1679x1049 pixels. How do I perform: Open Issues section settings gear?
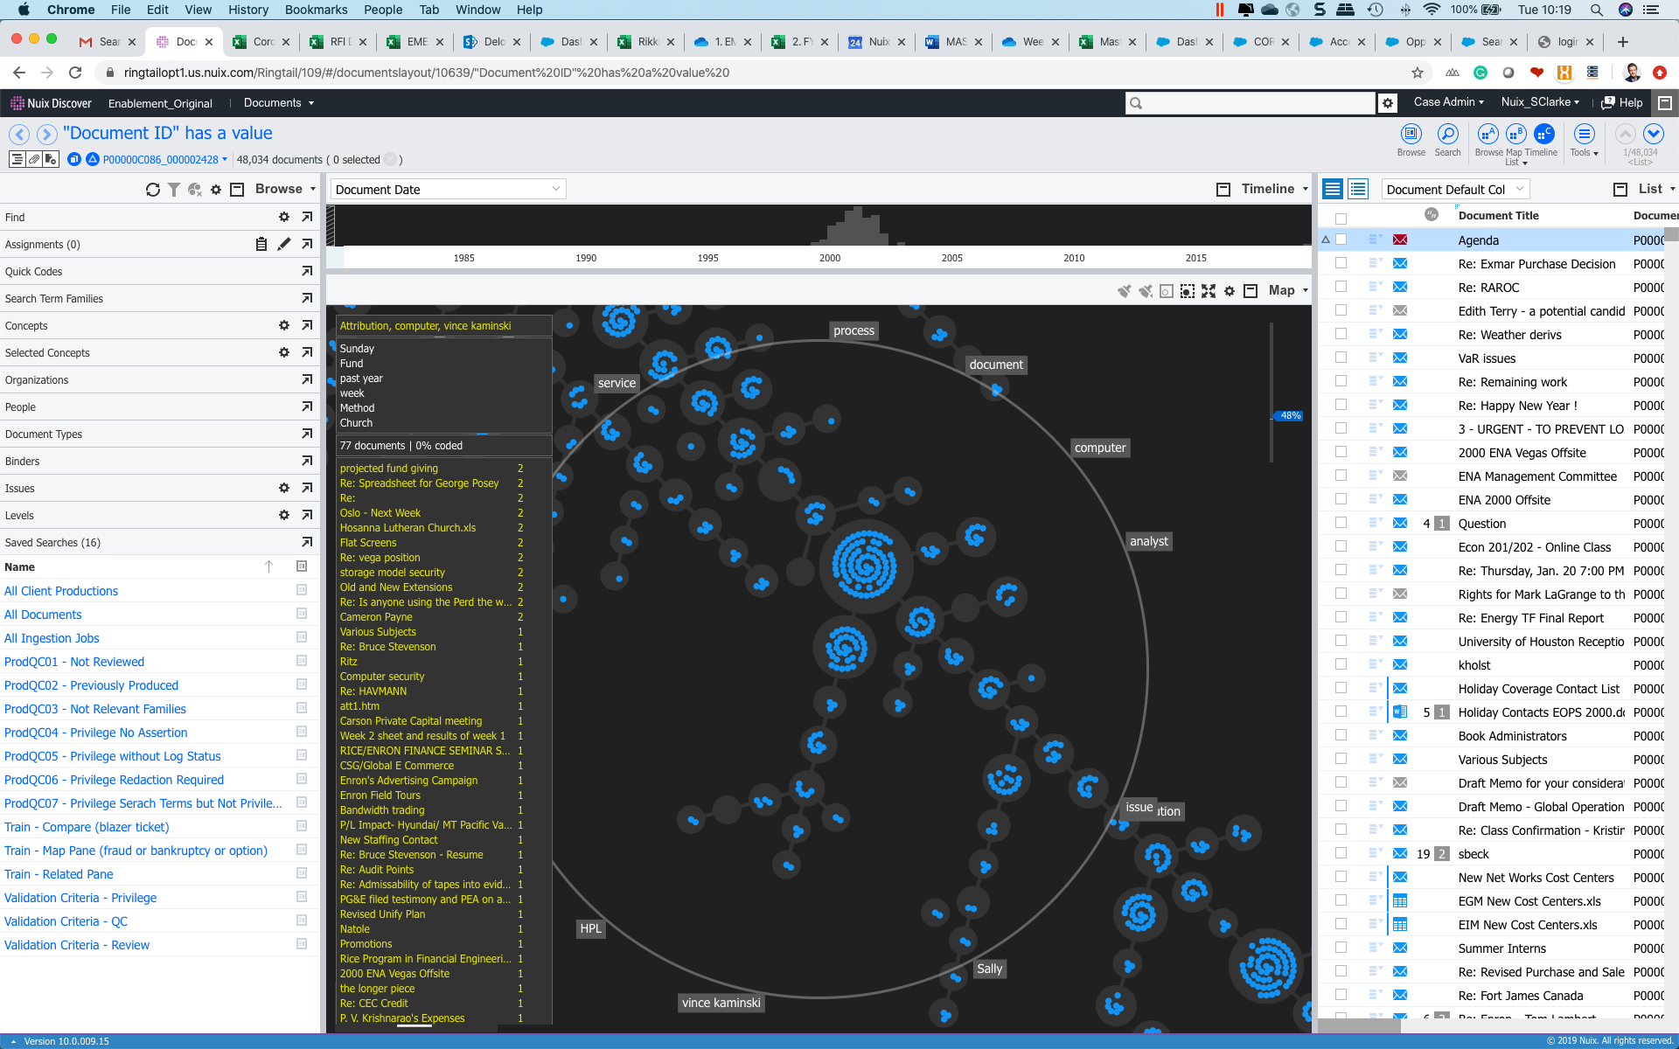pos(283,489)
